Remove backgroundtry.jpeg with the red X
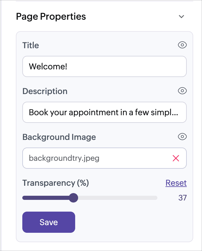The height and width of the screenshot is (251, 202). pyautogui.click(x=176, y=158)
